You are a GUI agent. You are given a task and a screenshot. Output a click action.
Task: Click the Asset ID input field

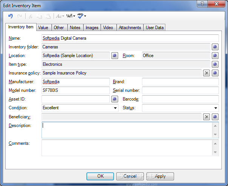[x=75, y=99]
